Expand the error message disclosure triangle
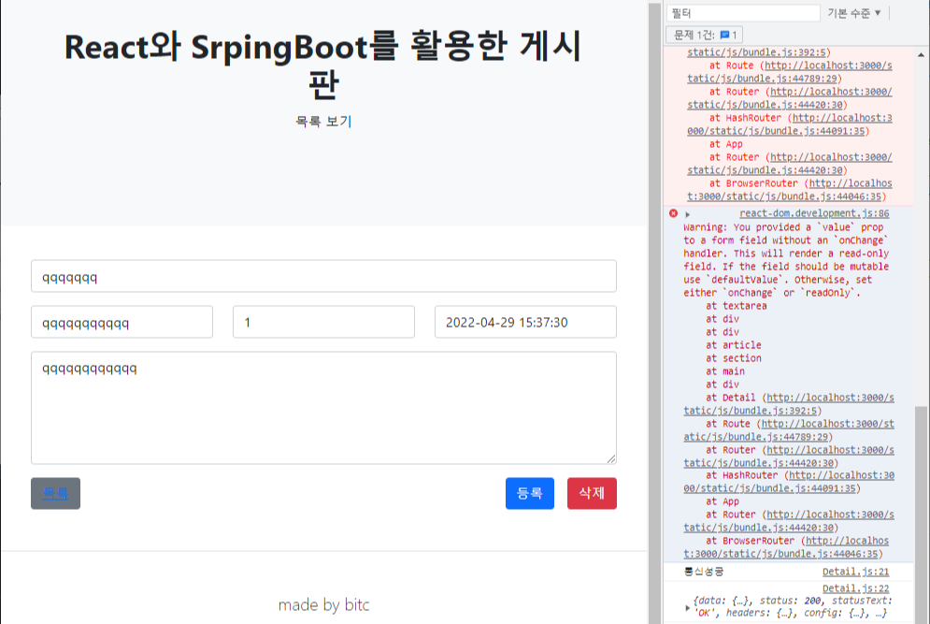 coord(687,214)
